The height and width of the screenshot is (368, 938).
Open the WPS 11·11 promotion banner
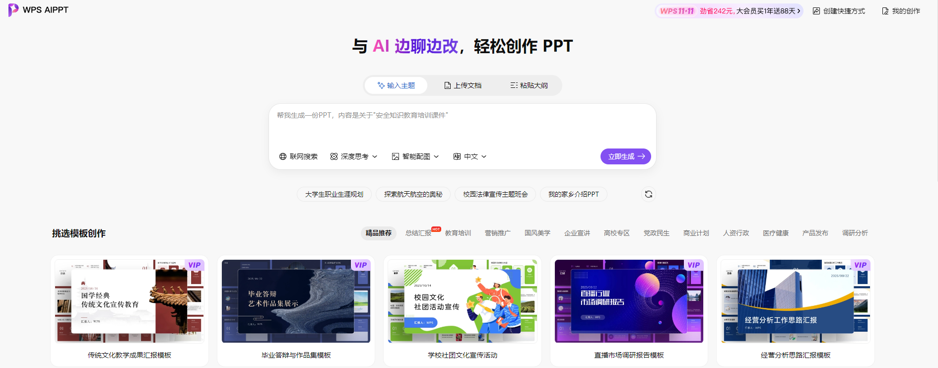pyautogui.click(x=729, y=11)
